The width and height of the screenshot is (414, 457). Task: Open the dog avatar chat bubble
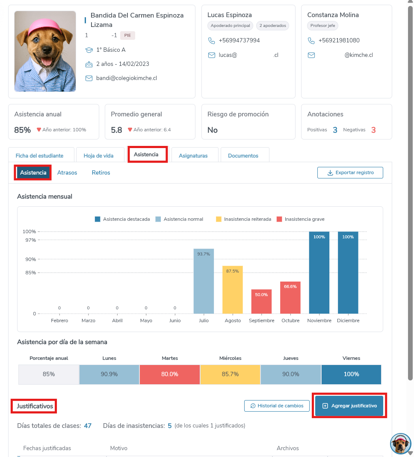coord(400,443)
